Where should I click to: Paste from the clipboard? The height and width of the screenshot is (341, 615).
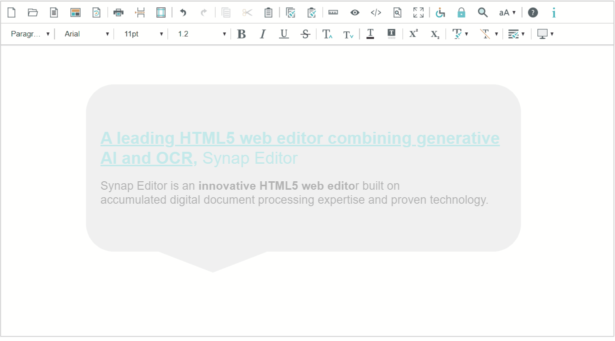(x=268, y=12)
